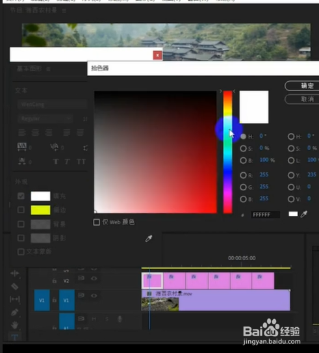Enable the 描边 stroke checkbox
Screen dimensions: 319x353
(x=21, y=210)
